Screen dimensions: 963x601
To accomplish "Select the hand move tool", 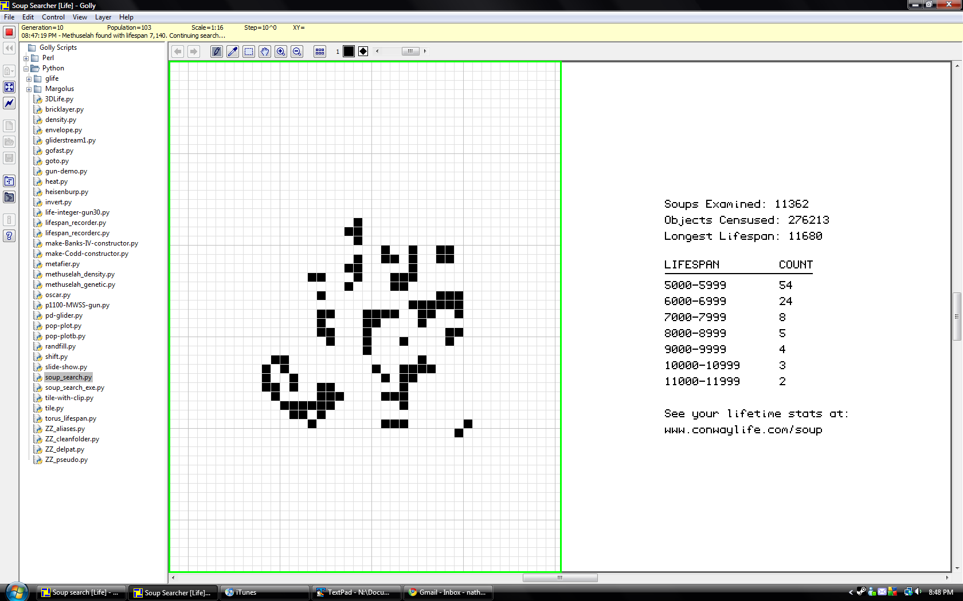I will tap(265, 52).
